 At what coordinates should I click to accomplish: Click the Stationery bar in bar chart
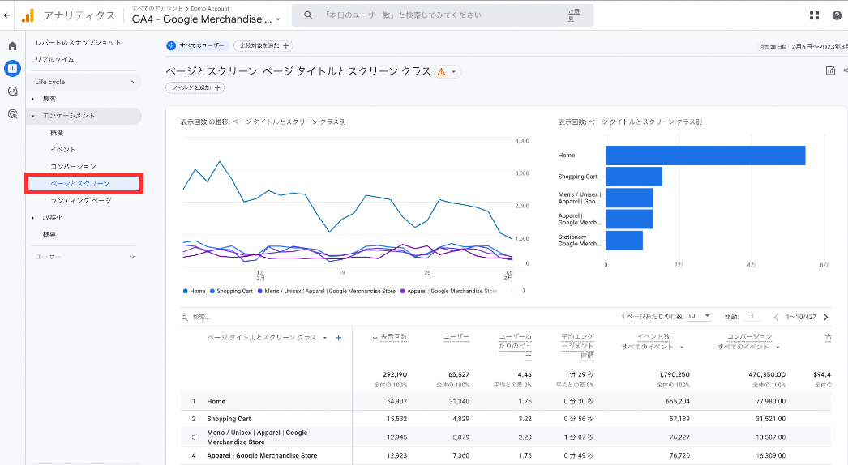coord(624,241)
